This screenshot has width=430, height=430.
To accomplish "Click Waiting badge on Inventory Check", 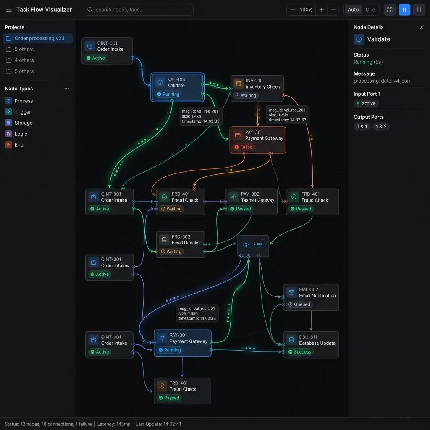I will (246, 95).
